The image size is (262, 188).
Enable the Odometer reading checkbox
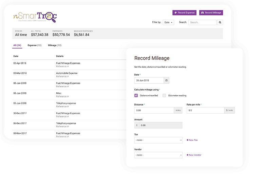(164, 95)
